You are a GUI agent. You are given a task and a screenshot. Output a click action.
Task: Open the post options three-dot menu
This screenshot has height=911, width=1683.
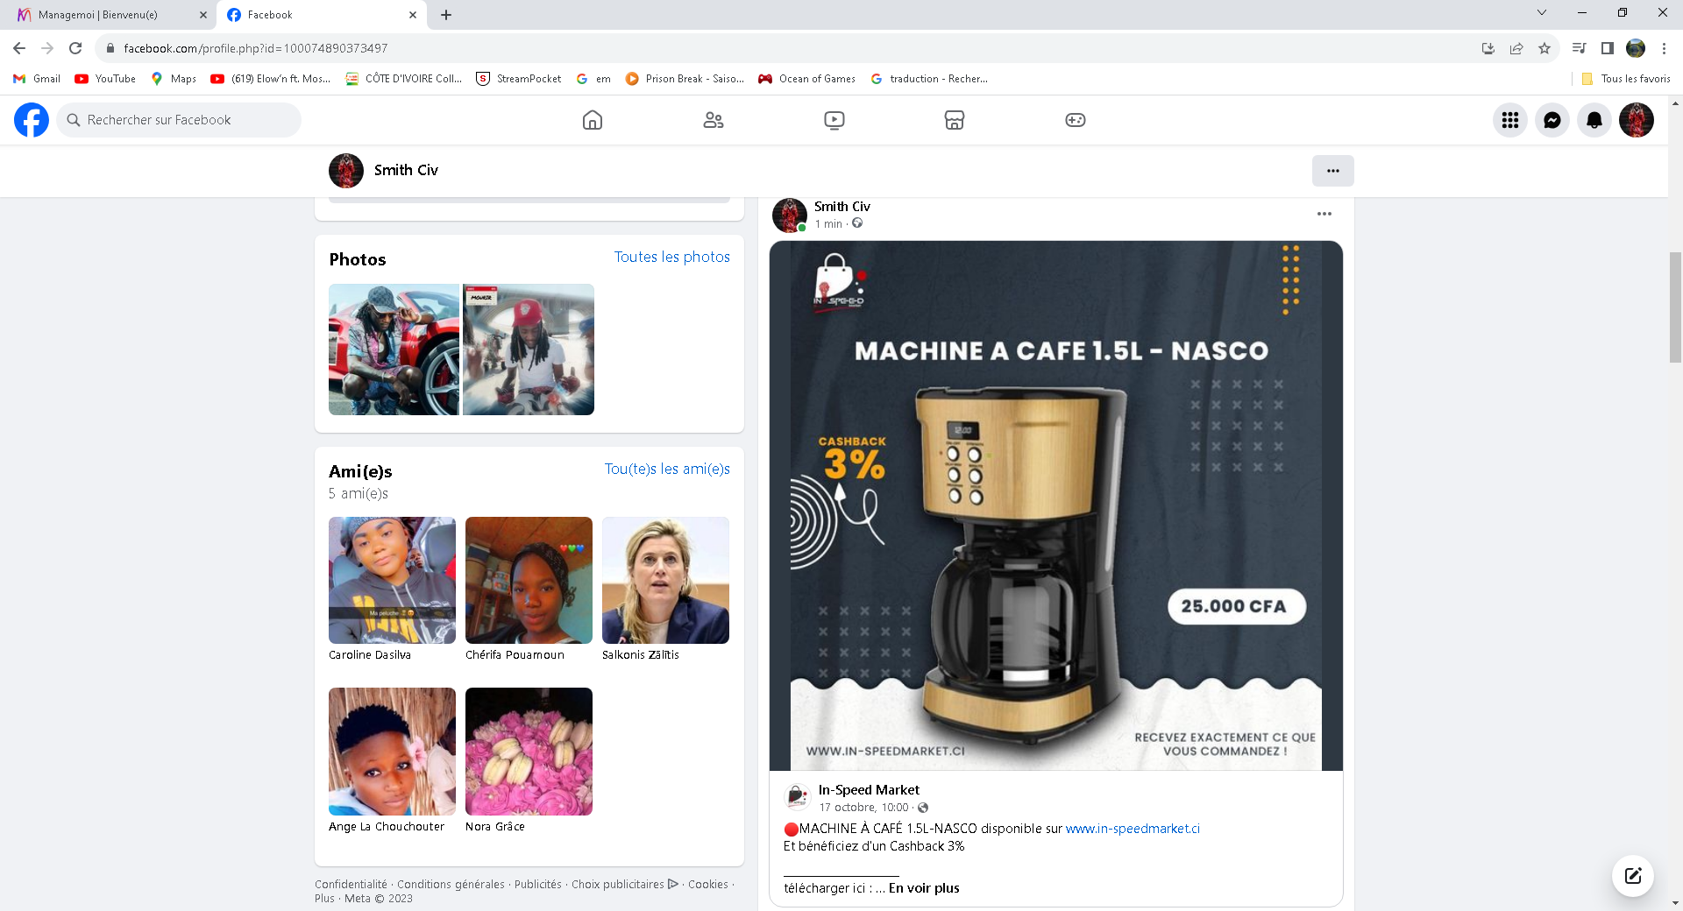1324,214
